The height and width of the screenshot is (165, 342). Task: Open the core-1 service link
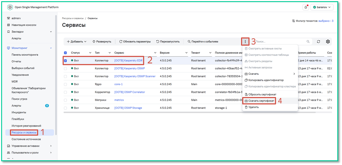pos(119,84)
